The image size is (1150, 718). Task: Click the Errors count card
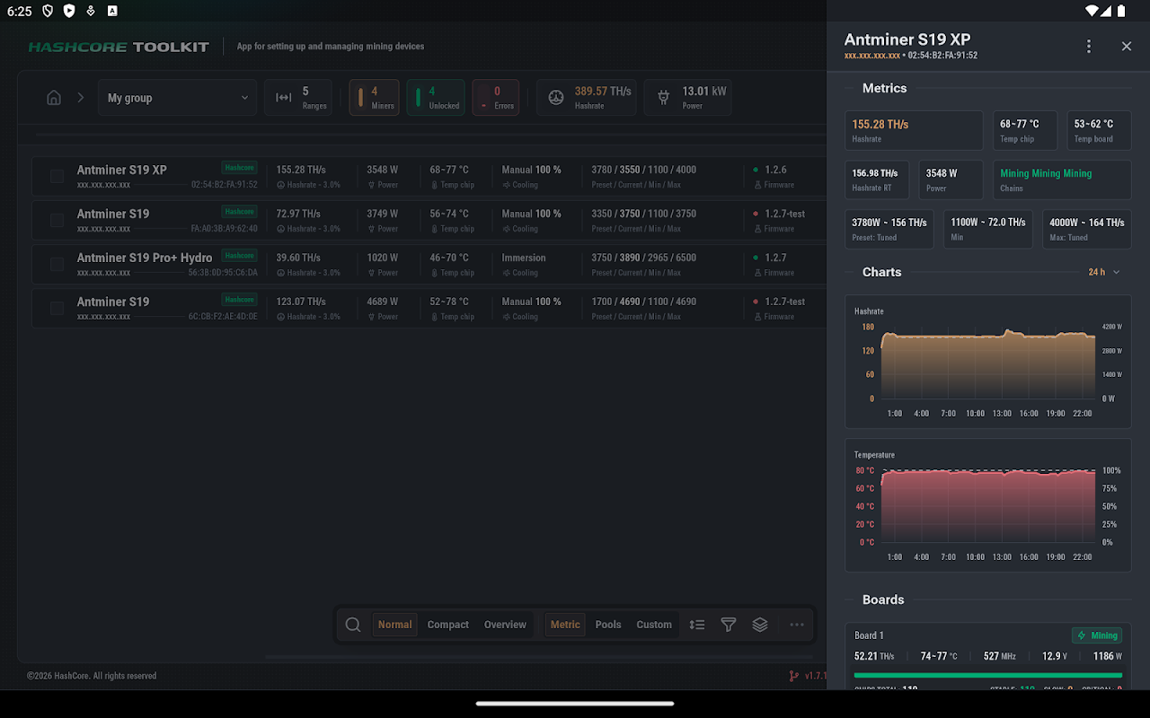(496, 98)
